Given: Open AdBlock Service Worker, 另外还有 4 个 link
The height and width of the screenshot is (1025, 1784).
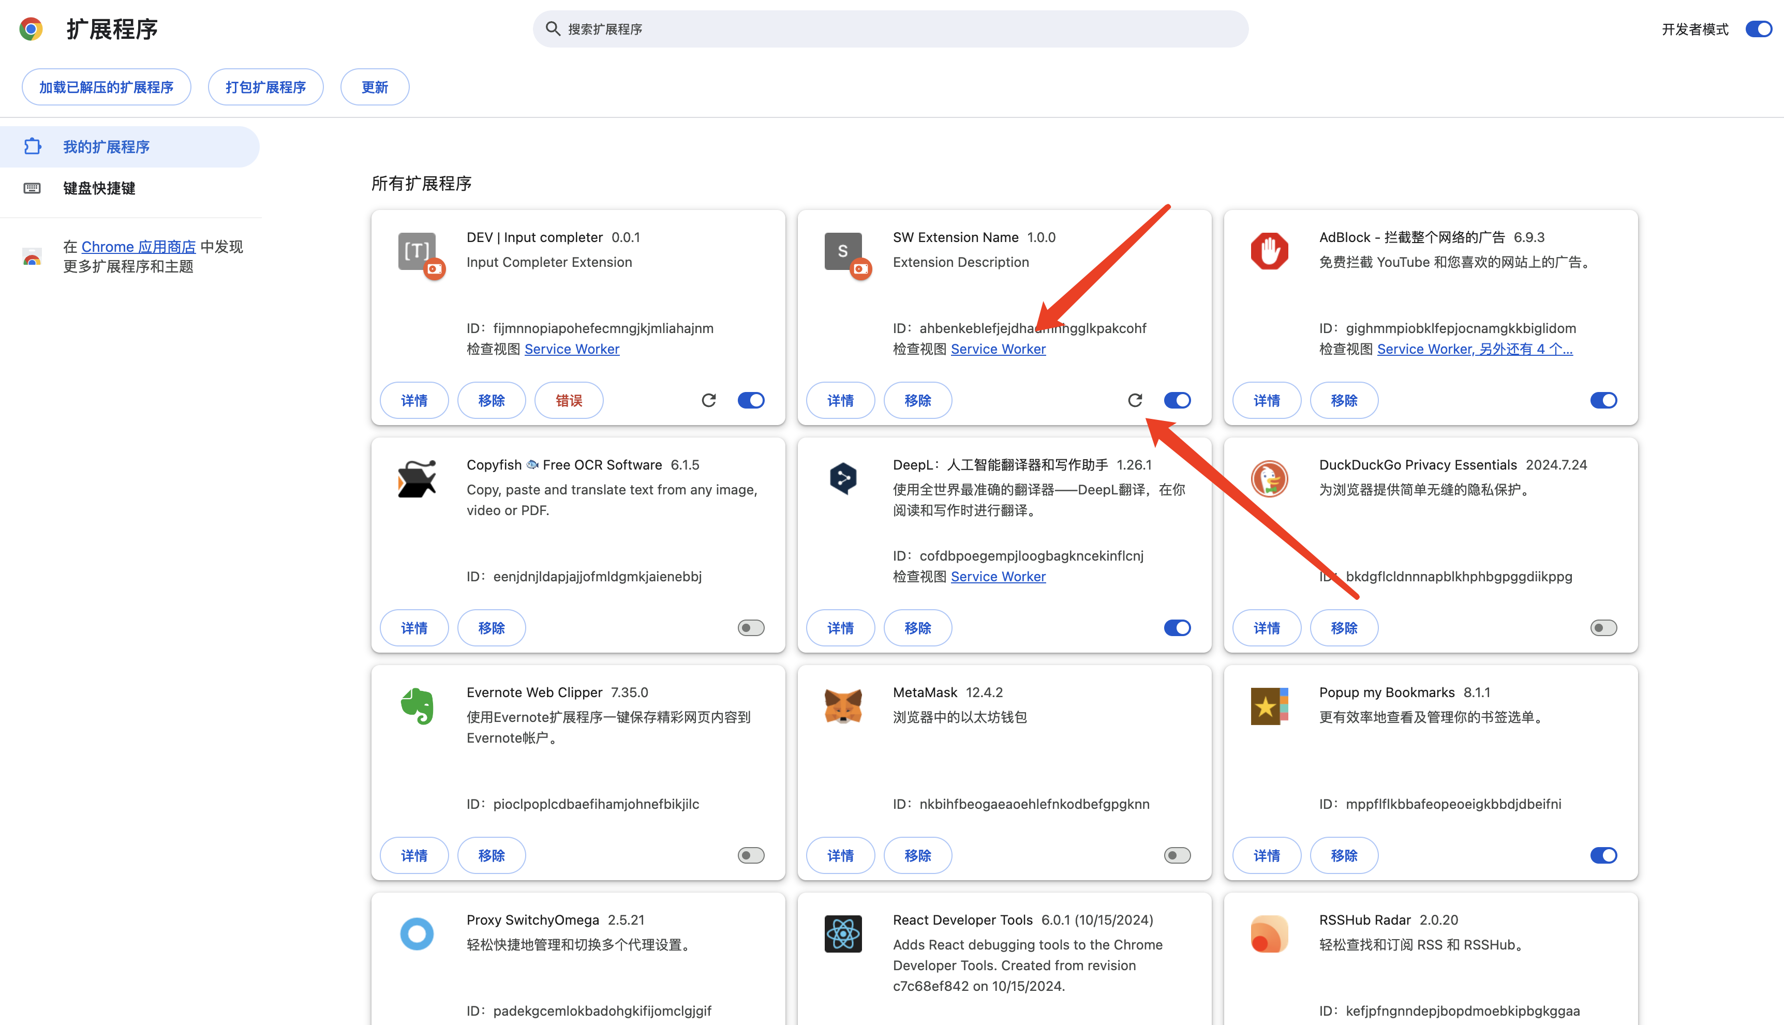Looking at the screenshot, I should [1475, 349].
